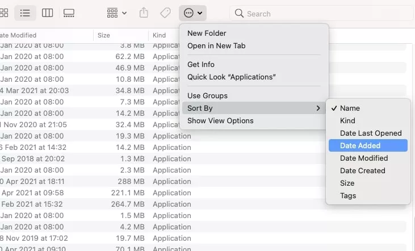415x251 pixels.
Task: Select the row with size 1.5 MB
Action: 203,216
